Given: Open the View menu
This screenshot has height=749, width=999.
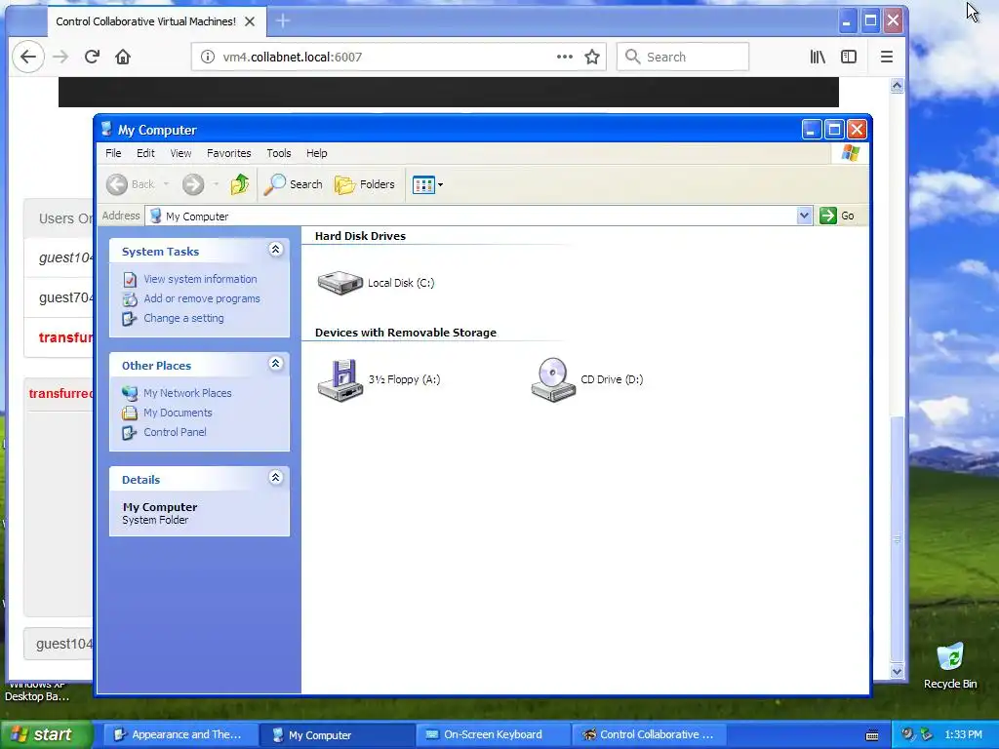Looking at the screenshot, I should coord(180,153).
